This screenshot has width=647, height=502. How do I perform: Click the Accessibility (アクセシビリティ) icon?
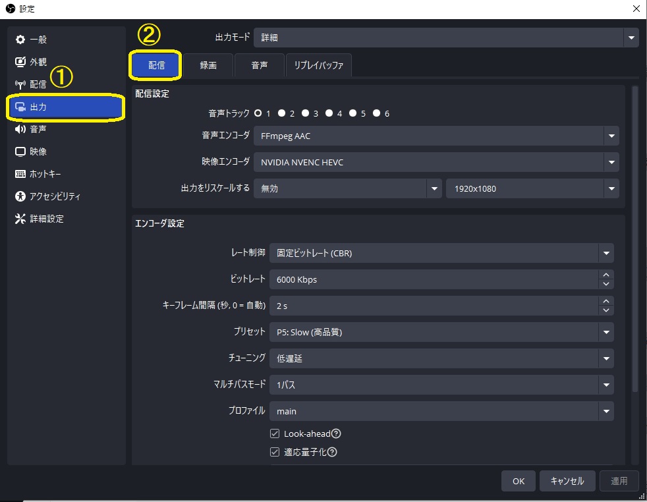click(x=20, y=196)
